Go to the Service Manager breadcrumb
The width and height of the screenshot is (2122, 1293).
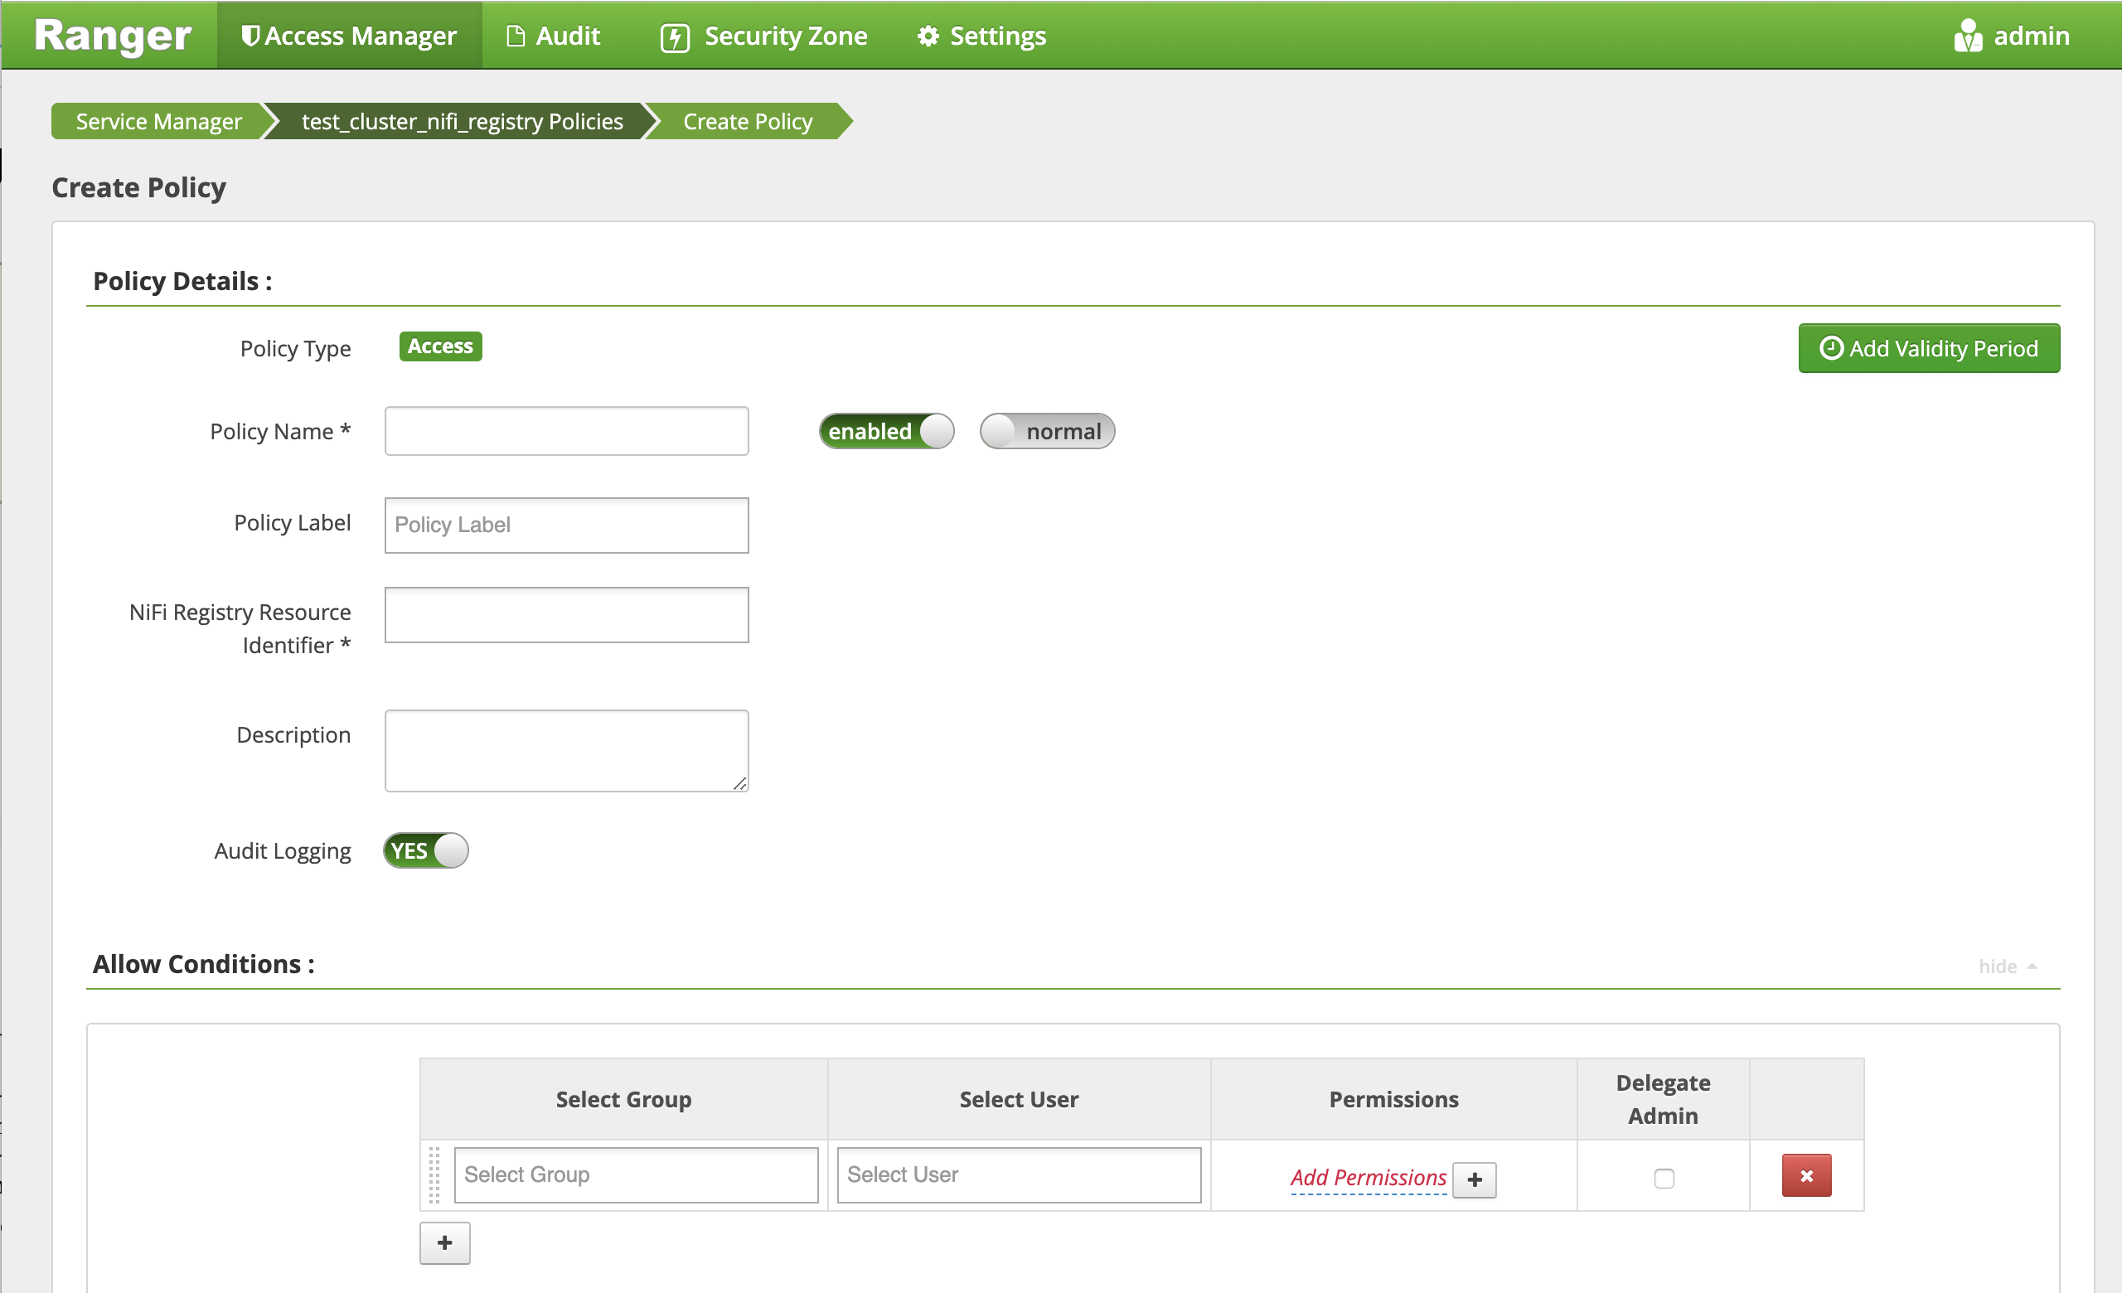click(x=158, y=121)
